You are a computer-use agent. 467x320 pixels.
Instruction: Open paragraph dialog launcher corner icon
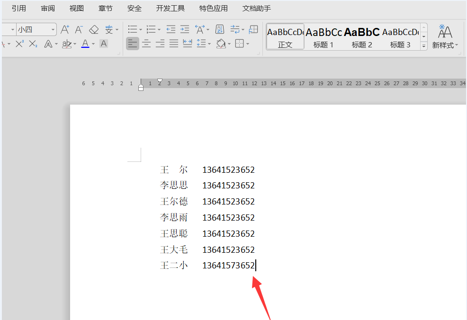[x=258, y=53]
